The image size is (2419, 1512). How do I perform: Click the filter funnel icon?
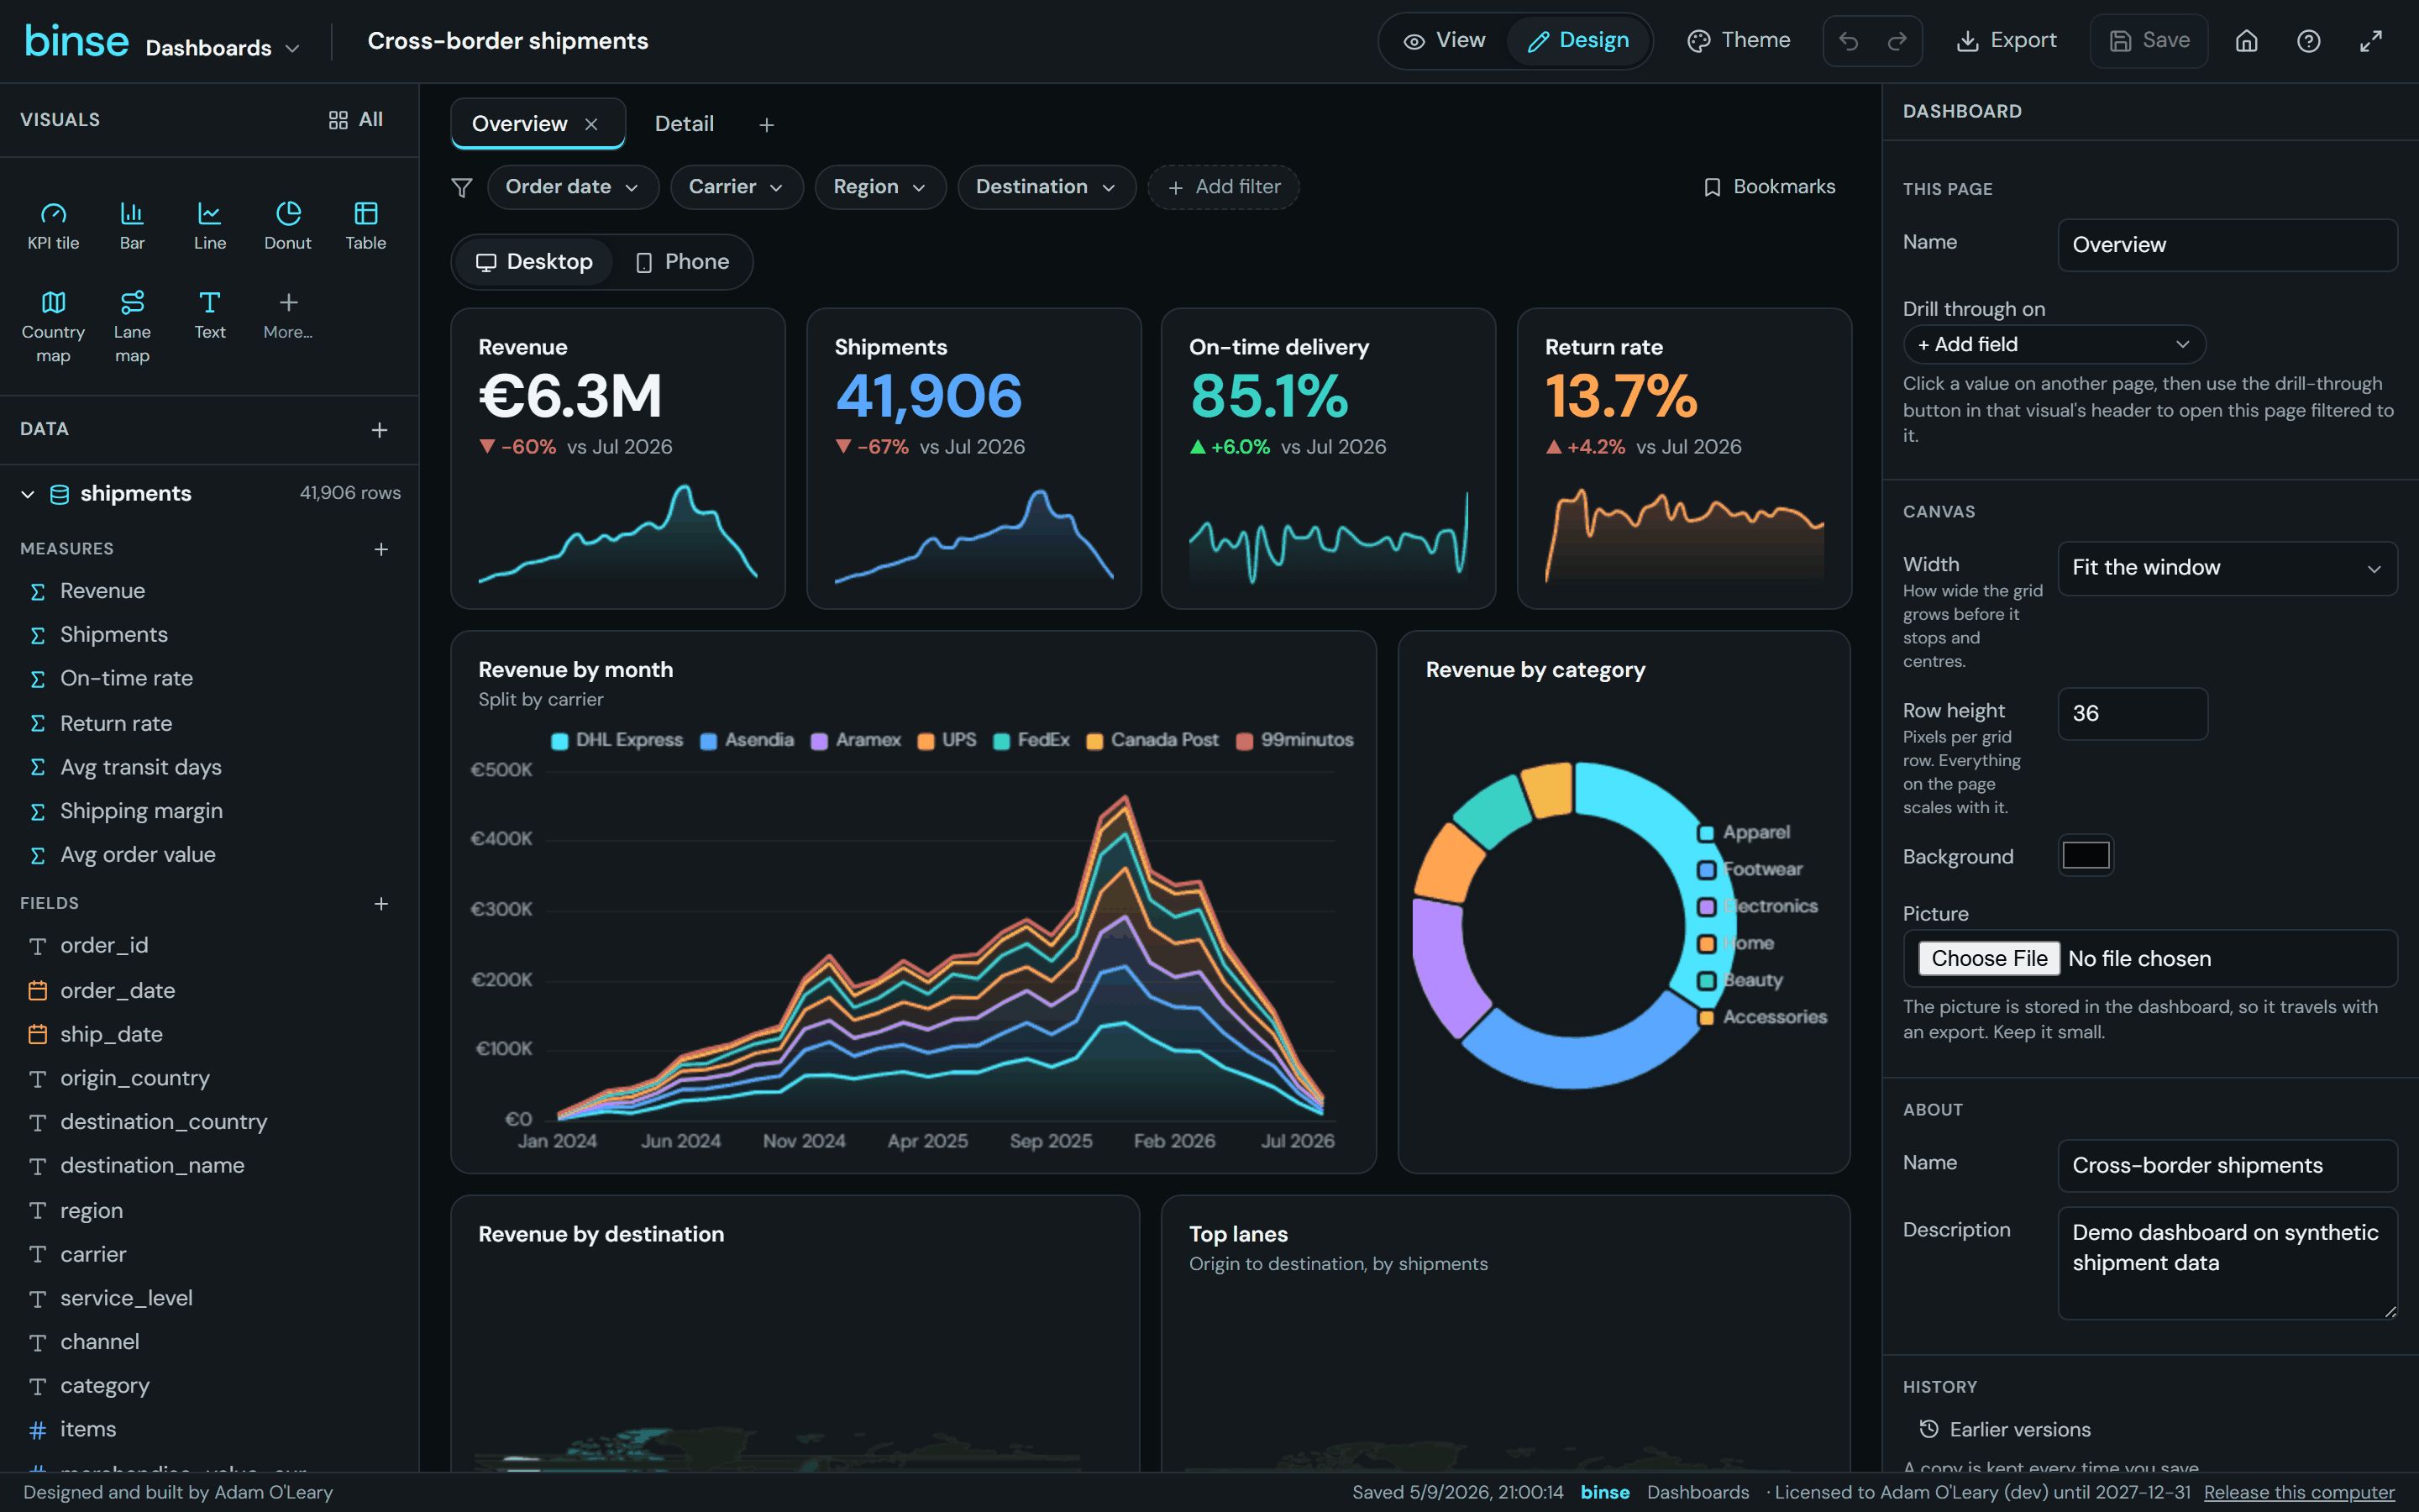pos(462,187)
